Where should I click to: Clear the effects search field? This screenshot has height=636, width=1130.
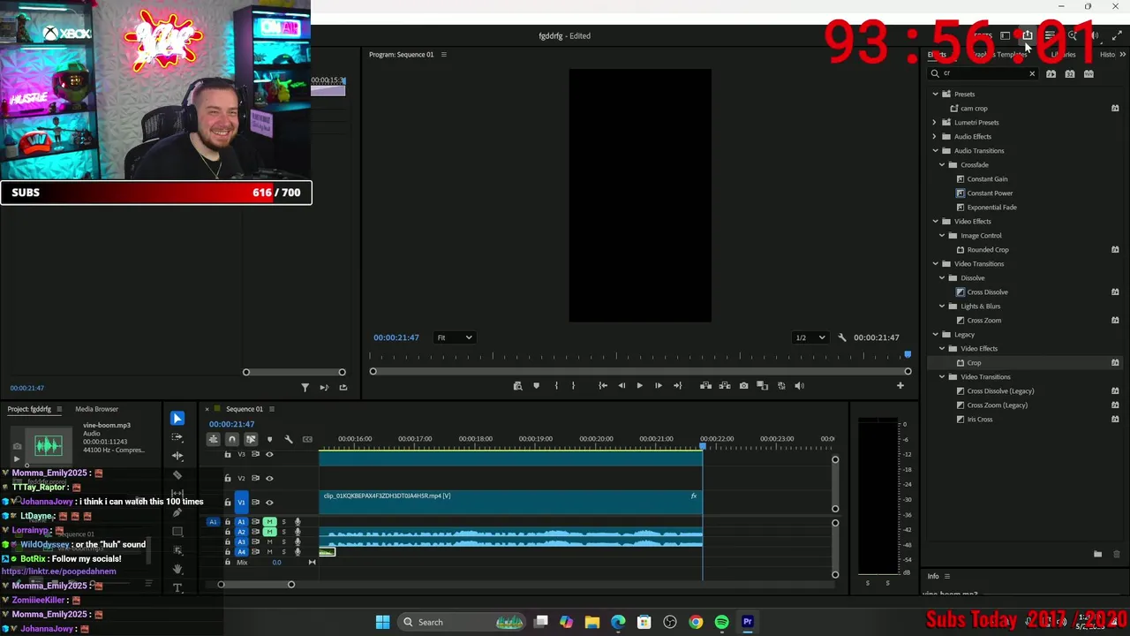[1032, 74]
